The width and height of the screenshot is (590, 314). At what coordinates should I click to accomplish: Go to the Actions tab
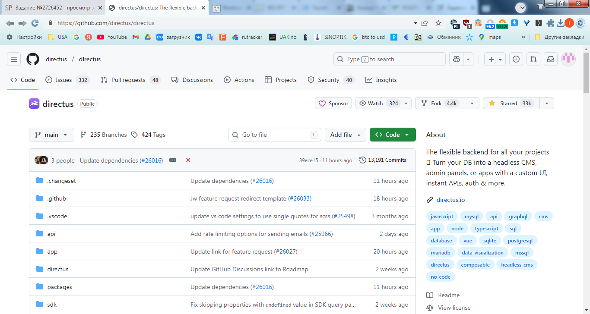(239, 80)
